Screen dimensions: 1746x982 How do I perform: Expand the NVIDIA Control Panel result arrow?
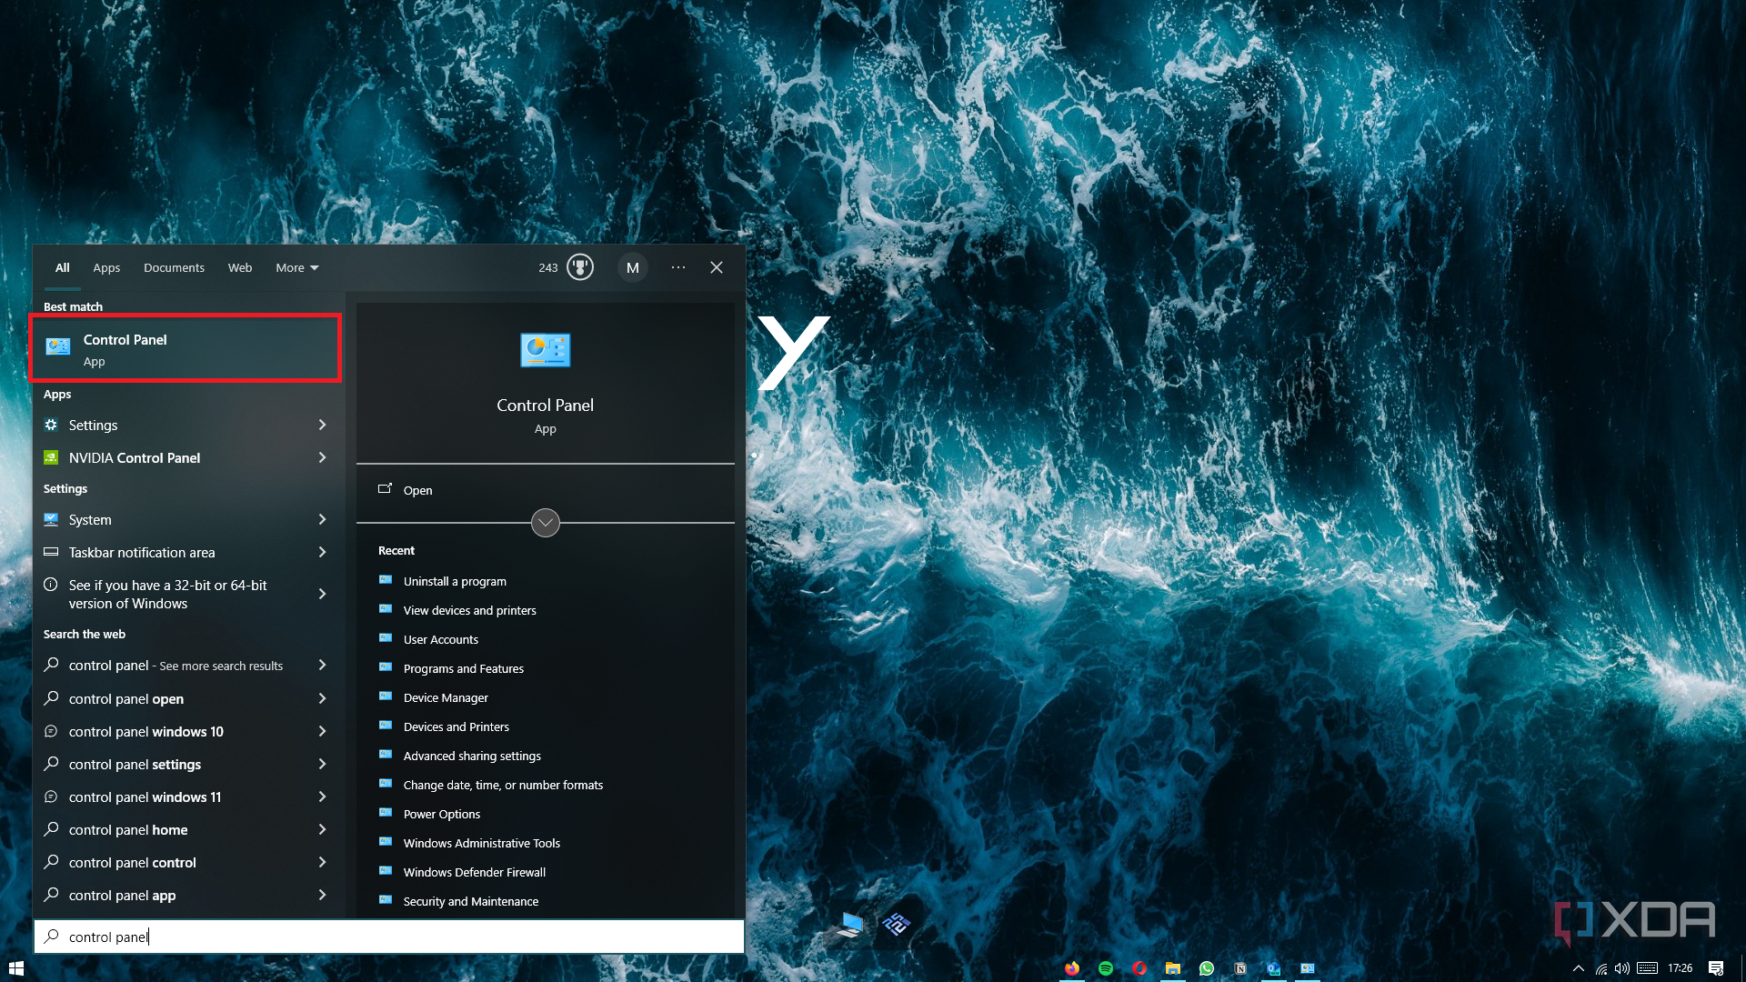click(x=322, y=457)
